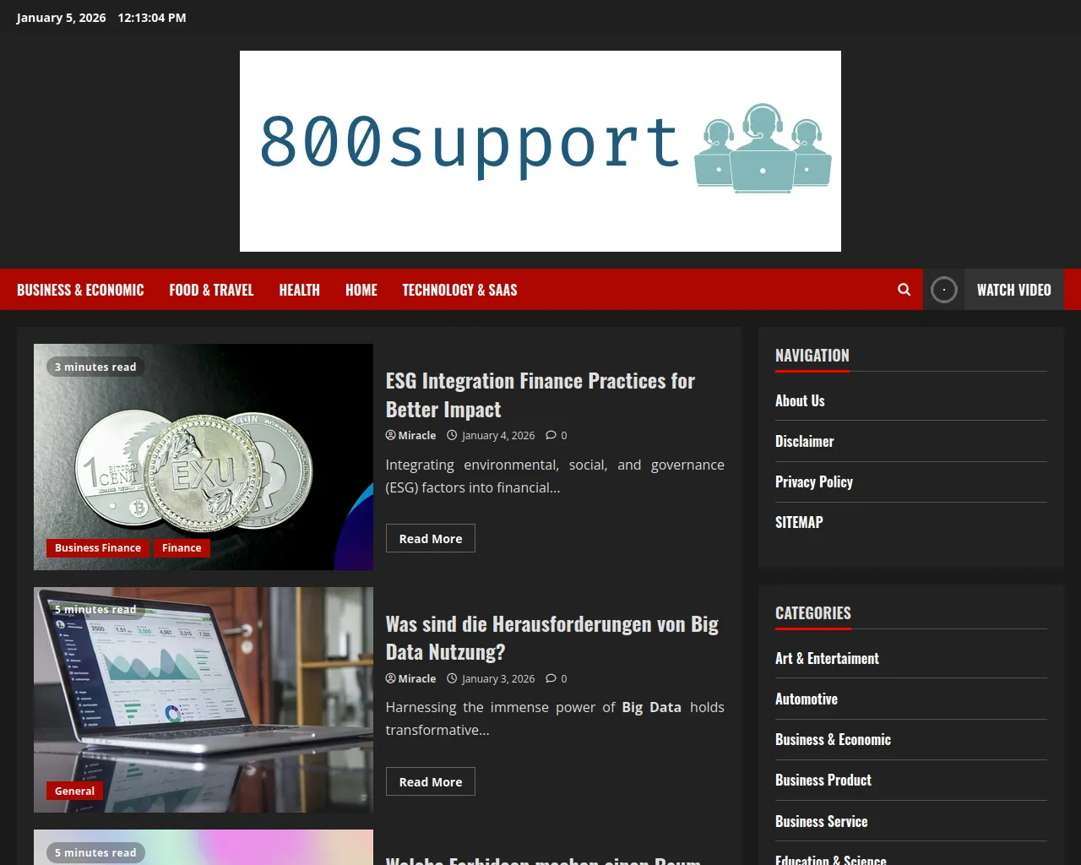Open the Privacy Policy navigation link
This screenshot has height=865, width=1081.
pyautogui.click(x=814, y=481)
